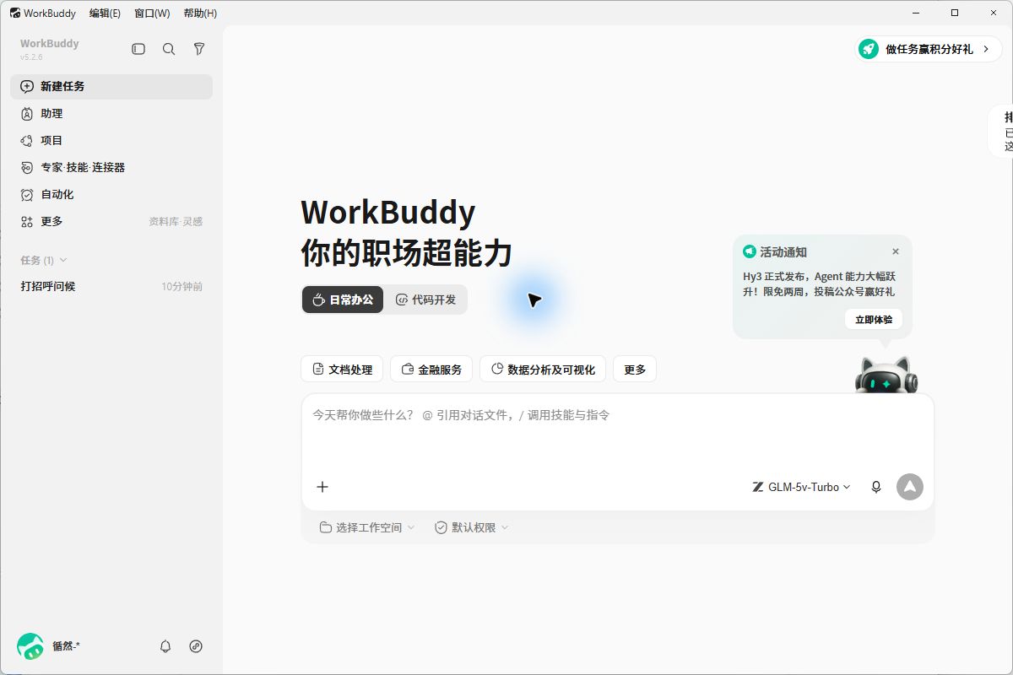Click the megaphone 活动通知 icon
The height and width of the screenshot is (675, 1013).
pos(749,251)
